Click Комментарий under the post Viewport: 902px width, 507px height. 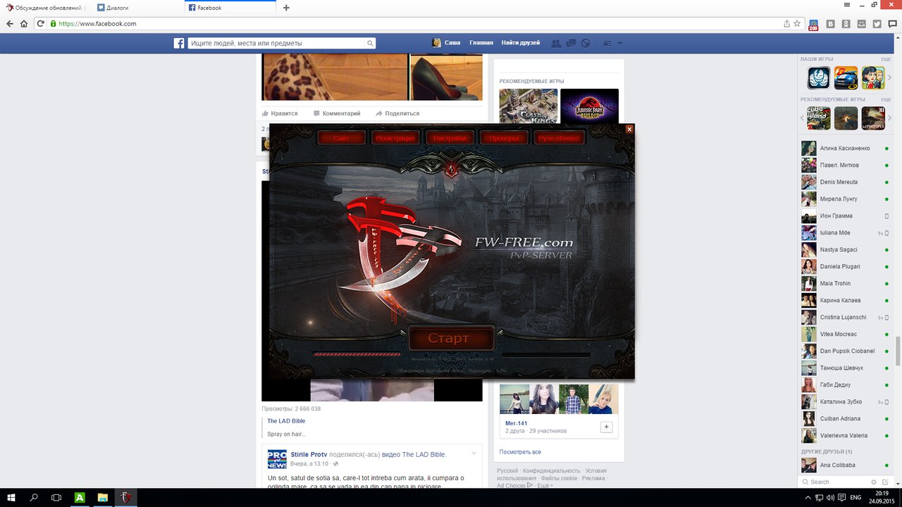point(337,113)
